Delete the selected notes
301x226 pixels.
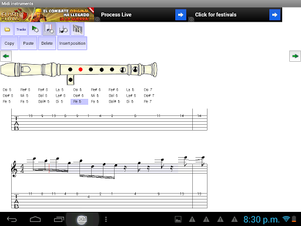(x=47, y=44)
